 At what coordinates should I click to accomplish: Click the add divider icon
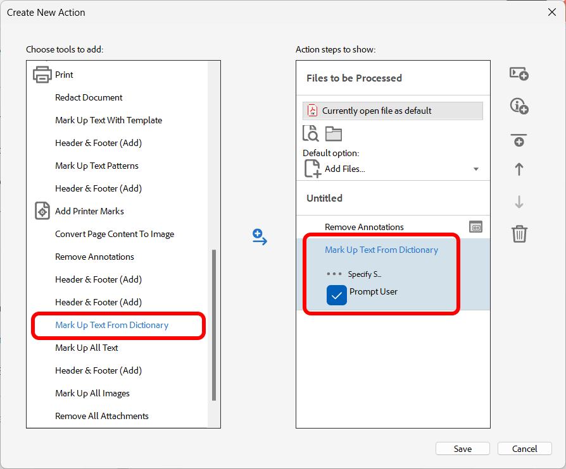(x=519, y=140)
